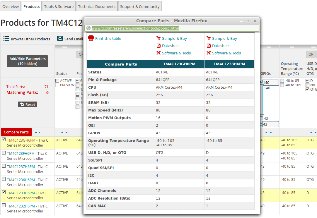Image resolution: width=317 pixels, height=218 pixels.
Task: Click the globe icon in the popup address bar
Action: point(88,28)
